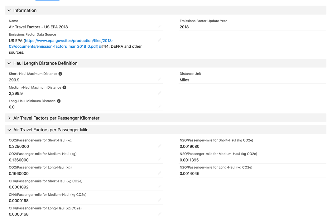
Task: Click the CO2 long-haul value 0.1660000
Action: [x=19, y=174]
